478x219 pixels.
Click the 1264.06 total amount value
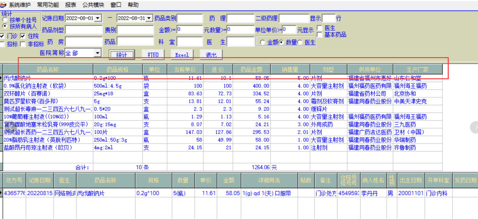[260, 168]
